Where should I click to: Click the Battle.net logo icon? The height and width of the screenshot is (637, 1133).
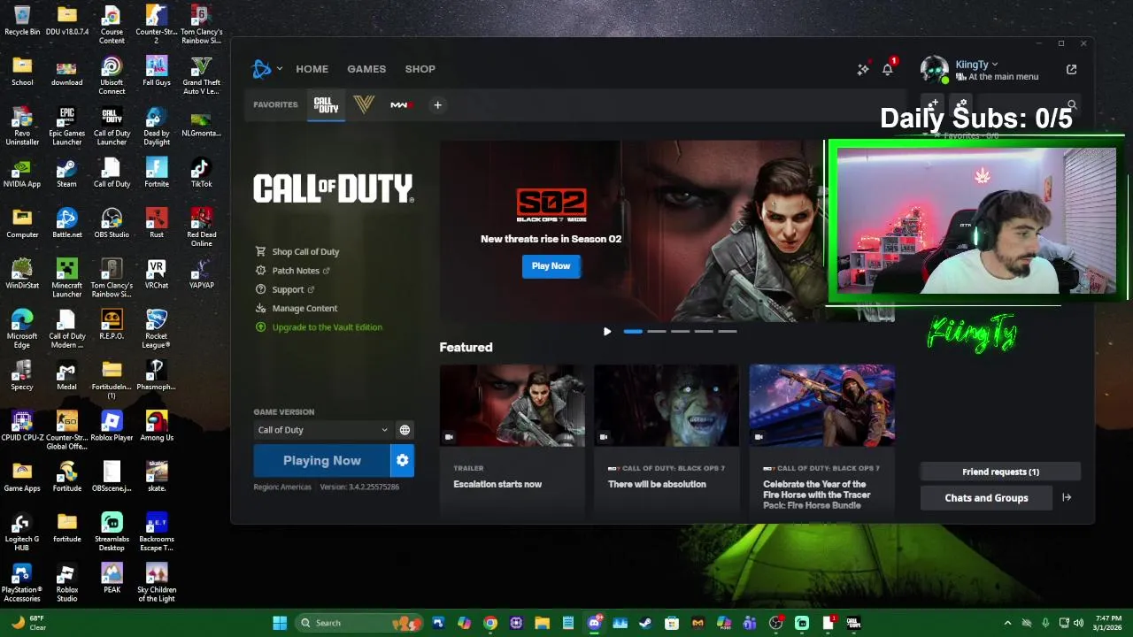pos(261,68)
